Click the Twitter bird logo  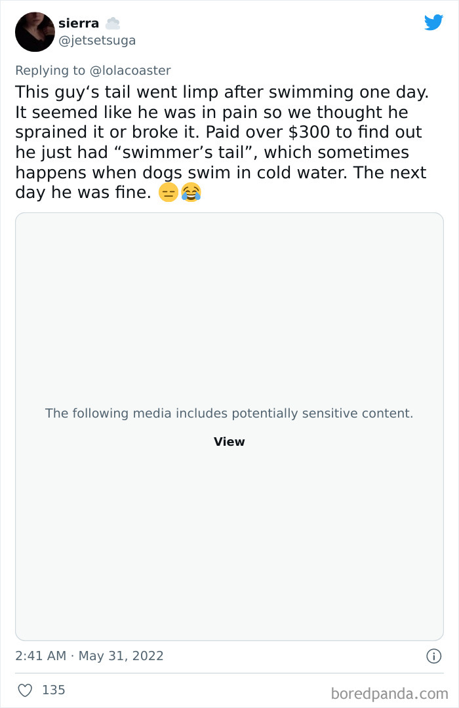click(x=433, y=23)
